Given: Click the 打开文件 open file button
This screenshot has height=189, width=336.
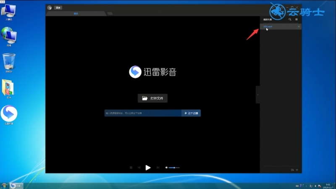Looking at the screenshot, I should 152,98.
